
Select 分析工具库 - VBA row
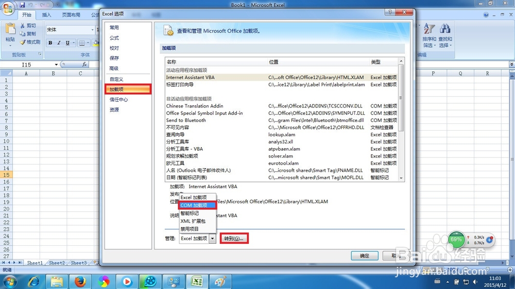[282, 149]
